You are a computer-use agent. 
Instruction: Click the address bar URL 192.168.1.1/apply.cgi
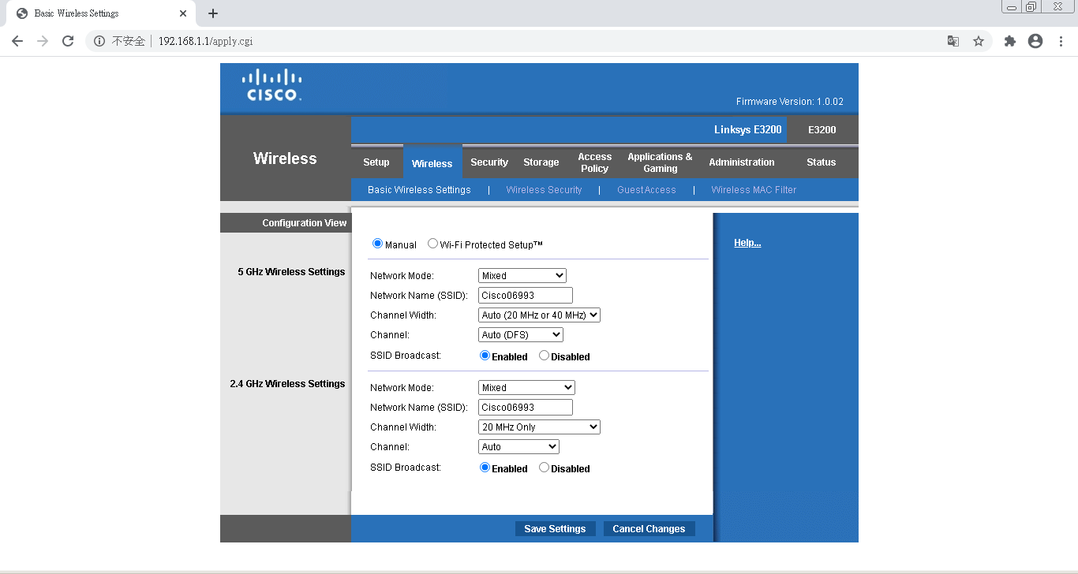(205, 41)
